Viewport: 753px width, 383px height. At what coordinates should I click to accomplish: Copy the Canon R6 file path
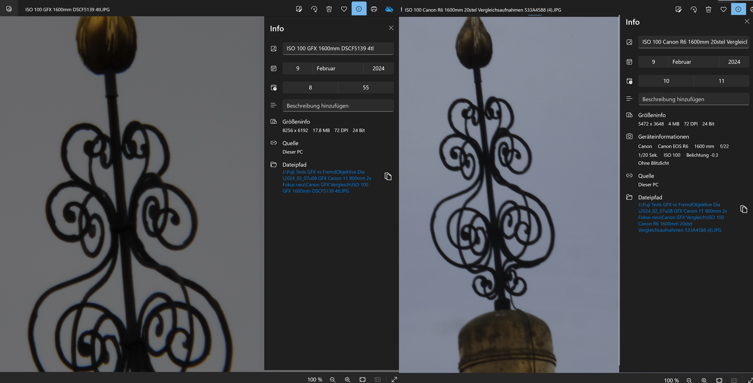[x=744, y=209]
